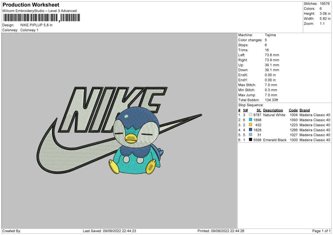Click 'Wilcom EmbroideryStudio – Level 3 Advanced' text
This screenshot has height=235, width=333.
[39, 11]
